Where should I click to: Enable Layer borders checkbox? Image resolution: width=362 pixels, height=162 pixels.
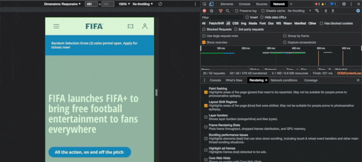pos(206,117)
